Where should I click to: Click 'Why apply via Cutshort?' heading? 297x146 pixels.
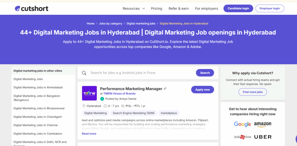pos(253,73)
